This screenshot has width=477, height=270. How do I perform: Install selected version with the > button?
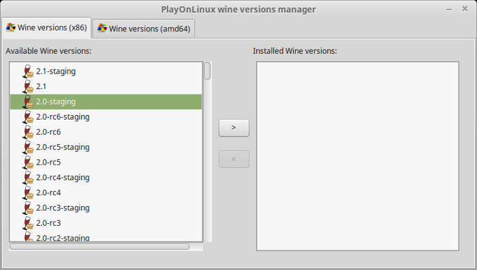(x=234, y=128)
